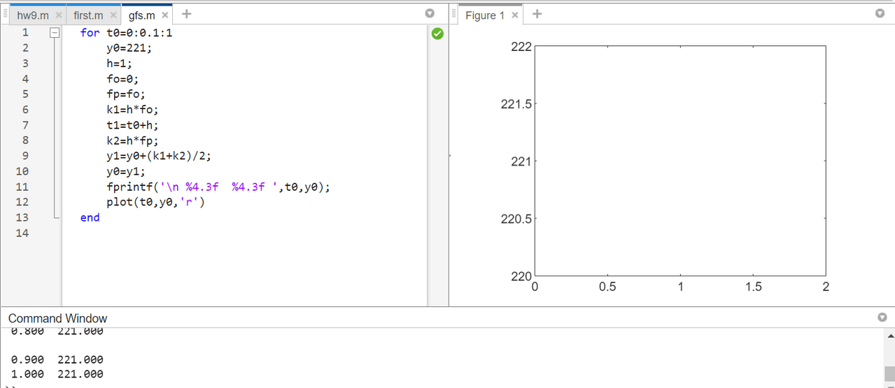Set breakpoint at line number 9
Viewport: 895px width, 388px height.
tap(25, 156)
